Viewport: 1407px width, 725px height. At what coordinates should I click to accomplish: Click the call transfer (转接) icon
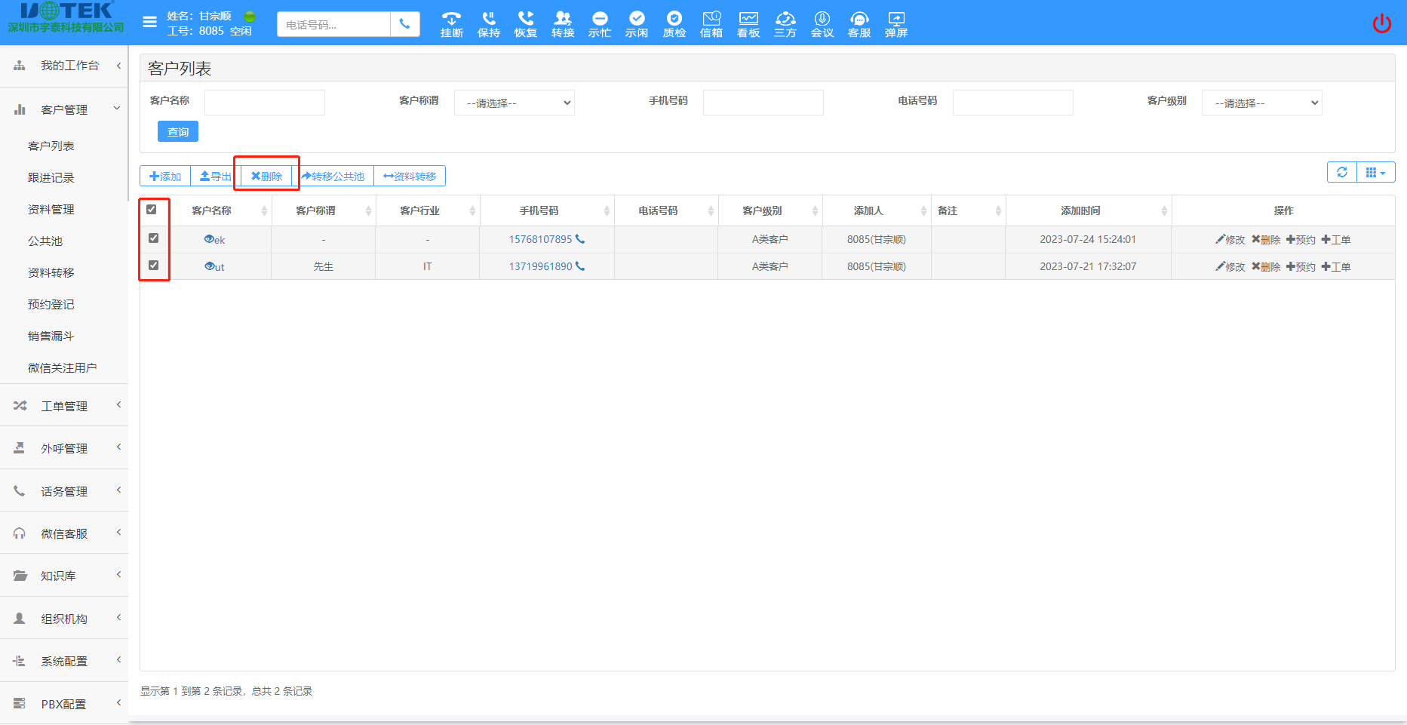click(x=562, y=23)
